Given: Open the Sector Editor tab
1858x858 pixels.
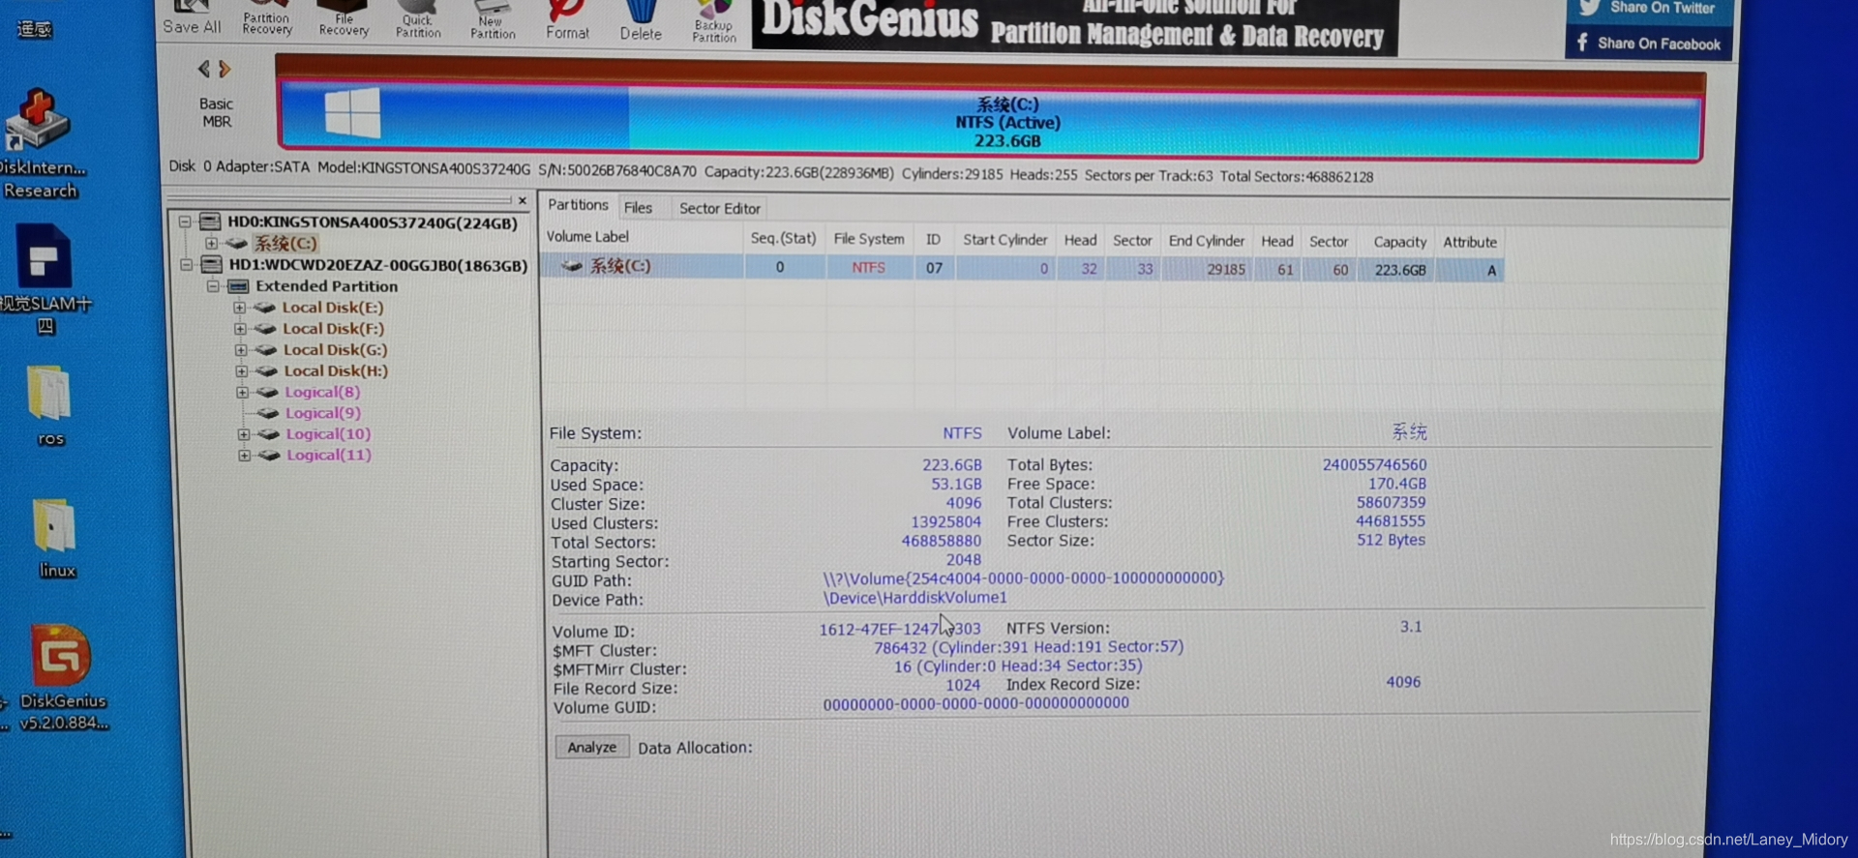Looking at the screenshot, I should [719, 209].
